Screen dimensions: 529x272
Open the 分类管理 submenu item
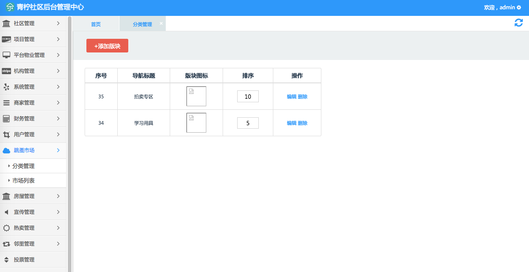[33, 166]
